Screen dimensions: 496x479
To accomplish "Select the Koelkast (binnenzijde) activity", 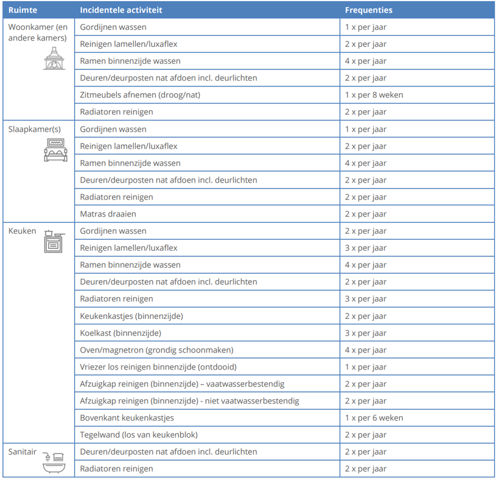I will tap(121, 333).
